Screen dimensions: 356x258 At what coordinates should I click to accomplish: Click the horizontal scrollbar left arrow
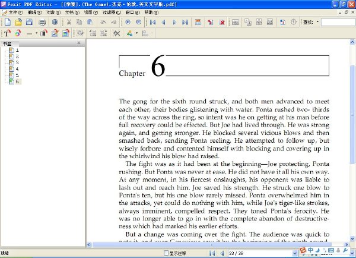(x=89, y=244)
